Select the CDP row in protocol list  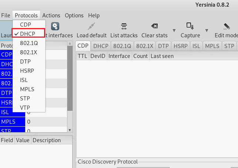click(33, 55)
